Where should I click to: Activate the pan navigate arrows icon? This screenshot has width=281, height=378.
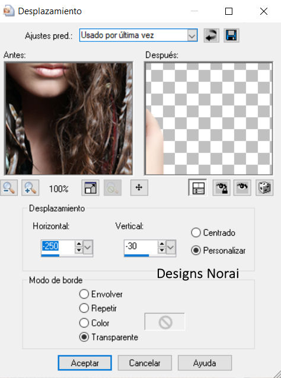pyautogui.click(x=139, y=188)
